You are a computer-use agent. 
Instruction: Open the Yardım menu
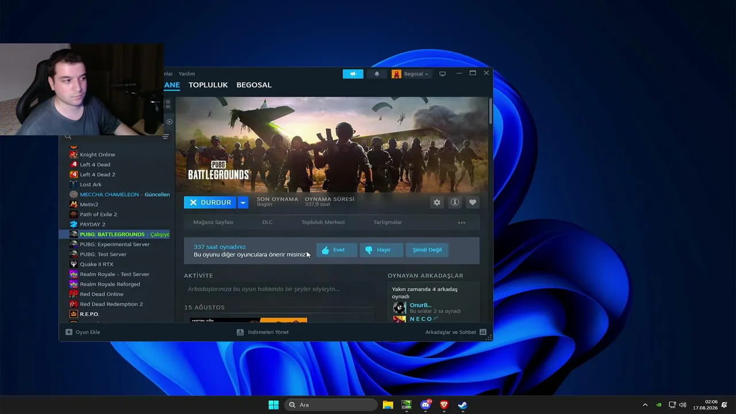coord(187,74)
